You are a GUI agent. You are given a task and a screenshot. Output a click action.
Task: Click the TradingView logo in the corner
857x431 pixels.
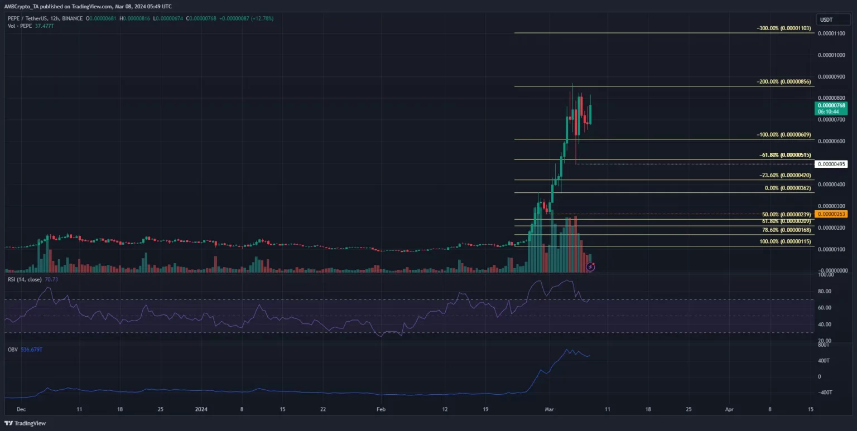click(26, 422)
